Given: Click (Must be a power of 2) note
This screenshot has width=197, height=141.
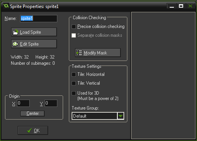Looking at the screenshot, I should (x=98, y=98).
